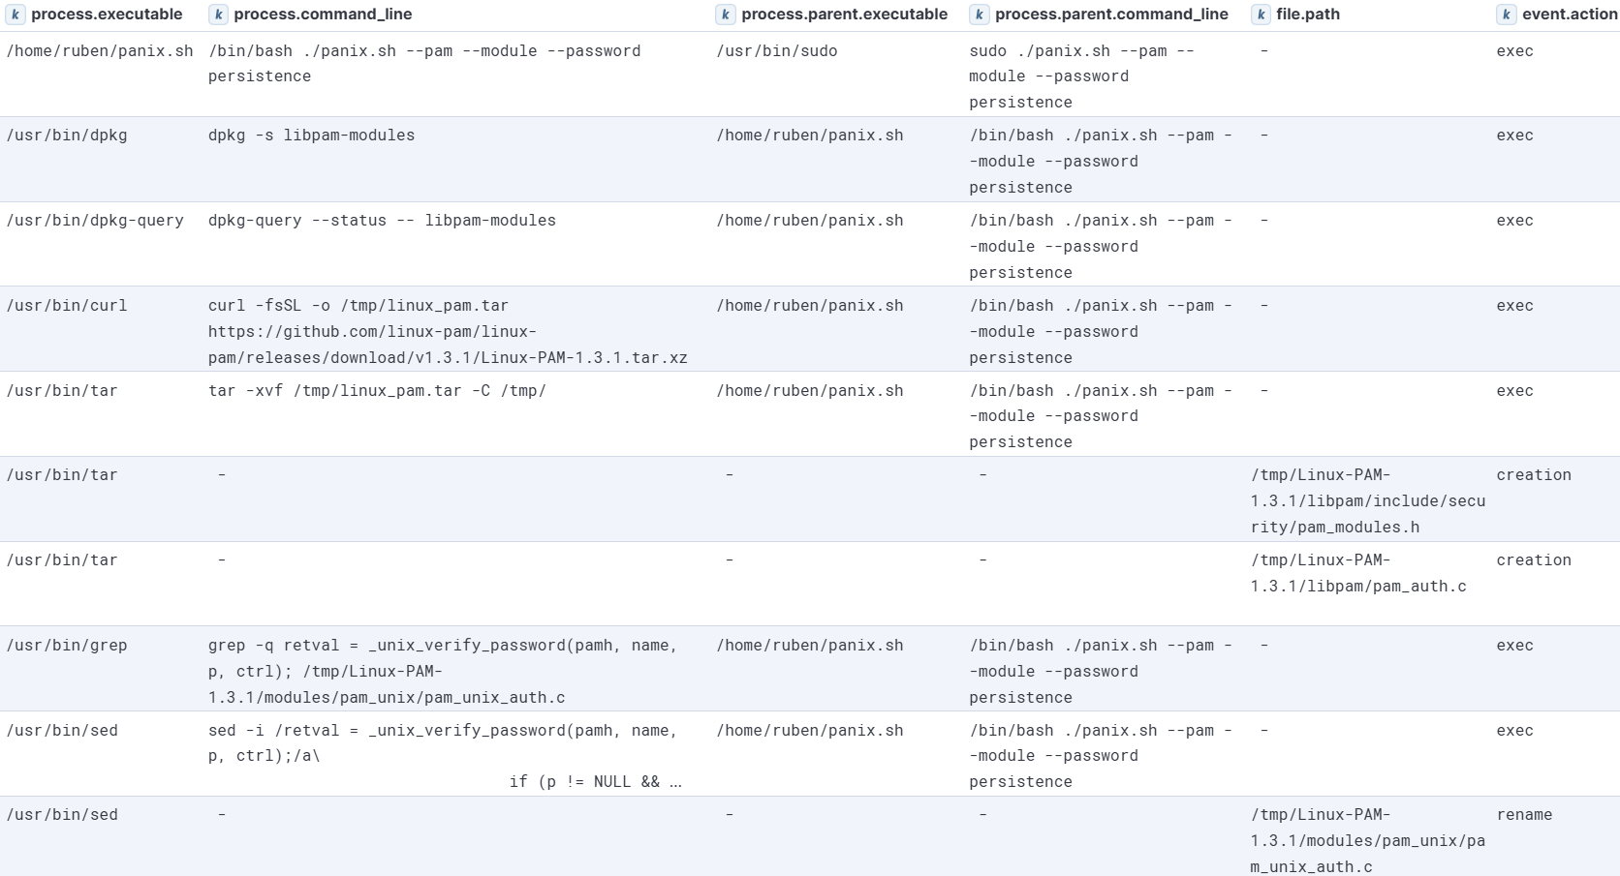This screenshot has height=876, width=1620.
Task: Click the keyword icon beside event.action header
Action: click(x=1505, y=15)
